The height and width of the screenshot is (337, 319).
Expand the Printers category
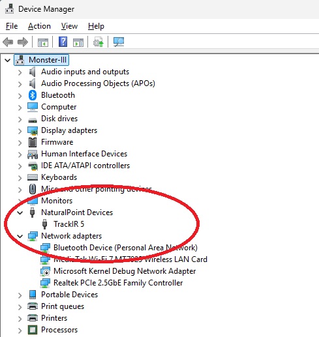tap(20, 319)
